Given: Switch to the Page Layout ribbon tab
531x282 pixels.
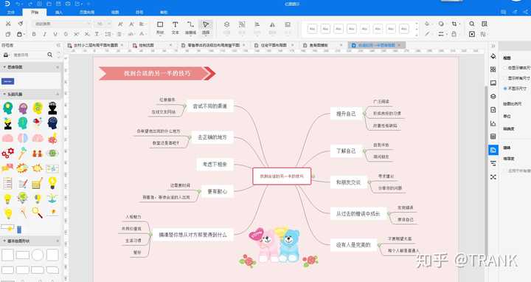Looking at the screenshot, I should click(87, 13).
